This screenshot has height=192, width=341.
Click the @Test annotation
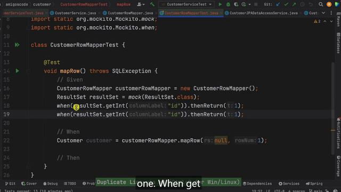(x=52, y=62)
